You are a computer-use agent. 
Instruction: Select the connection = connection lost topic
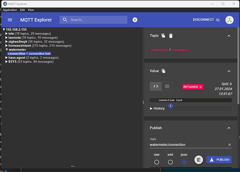(x=29, y=54)
